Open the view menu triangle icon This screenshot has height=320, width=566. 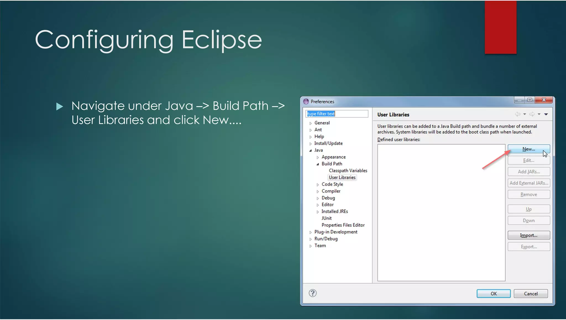point(546,114)
